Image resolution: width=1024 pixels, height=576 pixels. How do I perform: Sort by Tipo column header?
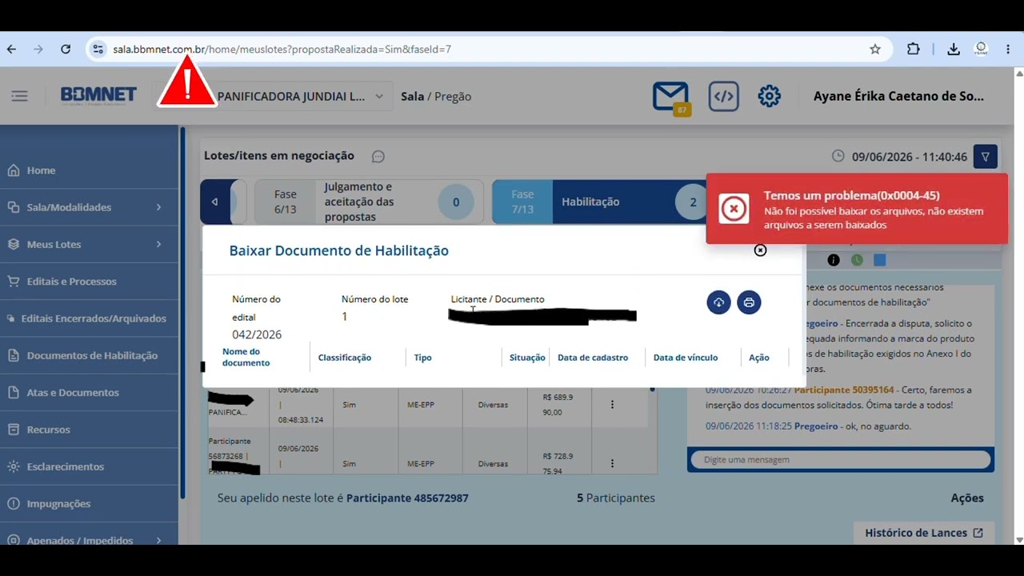pos(422,358)
